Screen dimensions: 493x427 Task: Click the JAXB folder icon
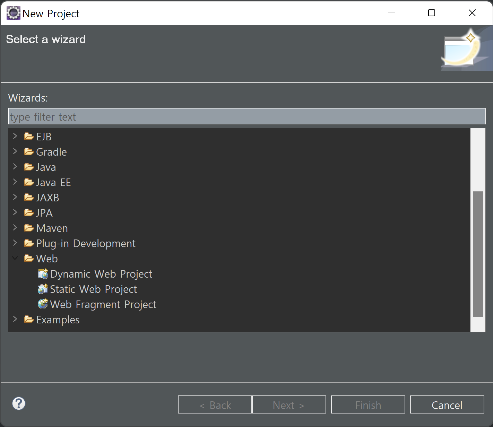[x=29, y=198]
